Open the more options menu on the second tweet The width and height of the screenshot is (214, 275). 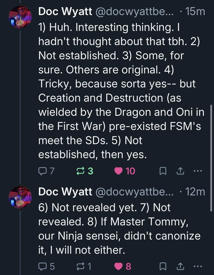(x=198, y=266)
